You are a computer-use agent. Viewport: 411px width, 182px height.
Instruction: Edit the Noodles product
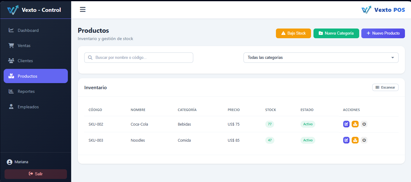(x=346, y=140)
